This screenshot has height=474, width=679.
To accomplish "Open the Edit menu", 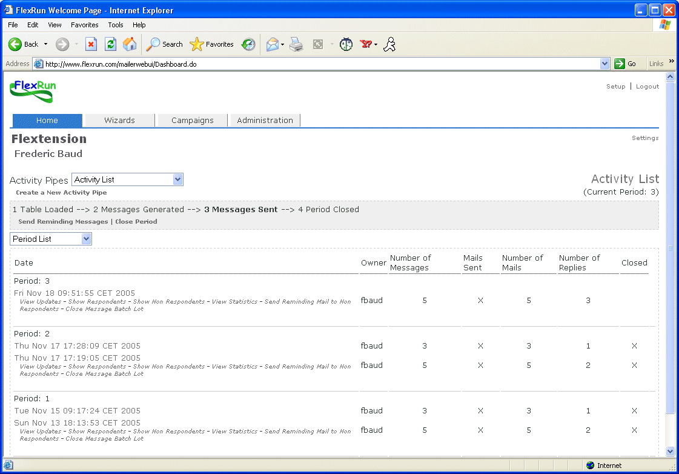I will point(33,25).
